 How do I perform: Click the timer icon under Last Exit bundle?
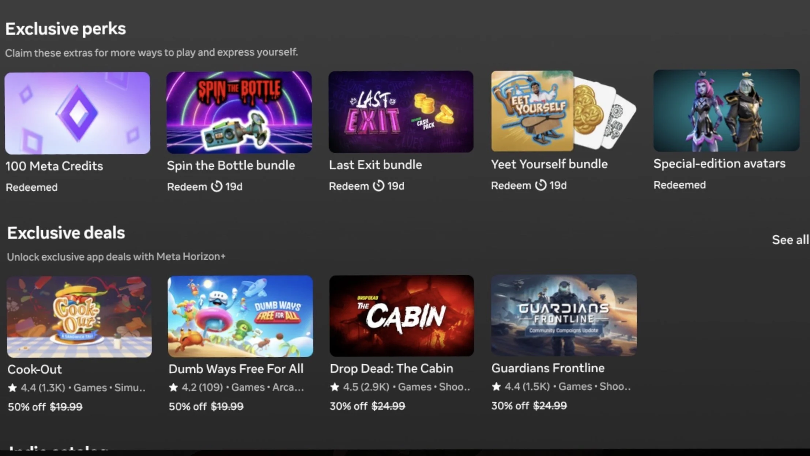tap(378, 186)
